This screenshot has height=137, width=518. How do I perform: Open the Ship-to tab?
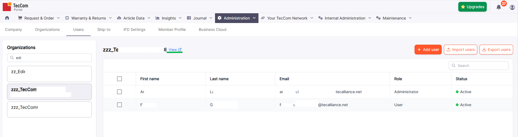click(x=104, y=30)
